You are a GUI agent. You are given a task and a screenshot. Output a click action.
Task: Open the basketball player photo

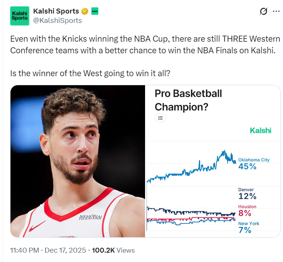pyautogui.click(x=78, y=161)
